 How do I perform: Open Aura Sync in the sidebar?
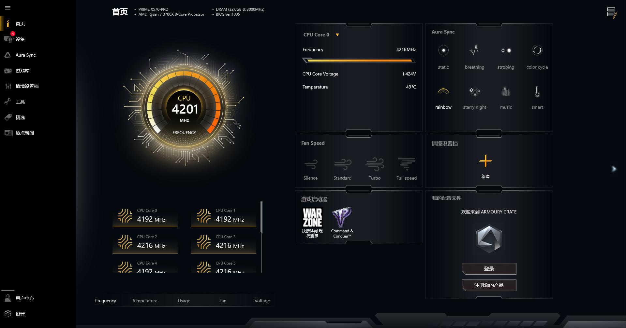(25, 55)
